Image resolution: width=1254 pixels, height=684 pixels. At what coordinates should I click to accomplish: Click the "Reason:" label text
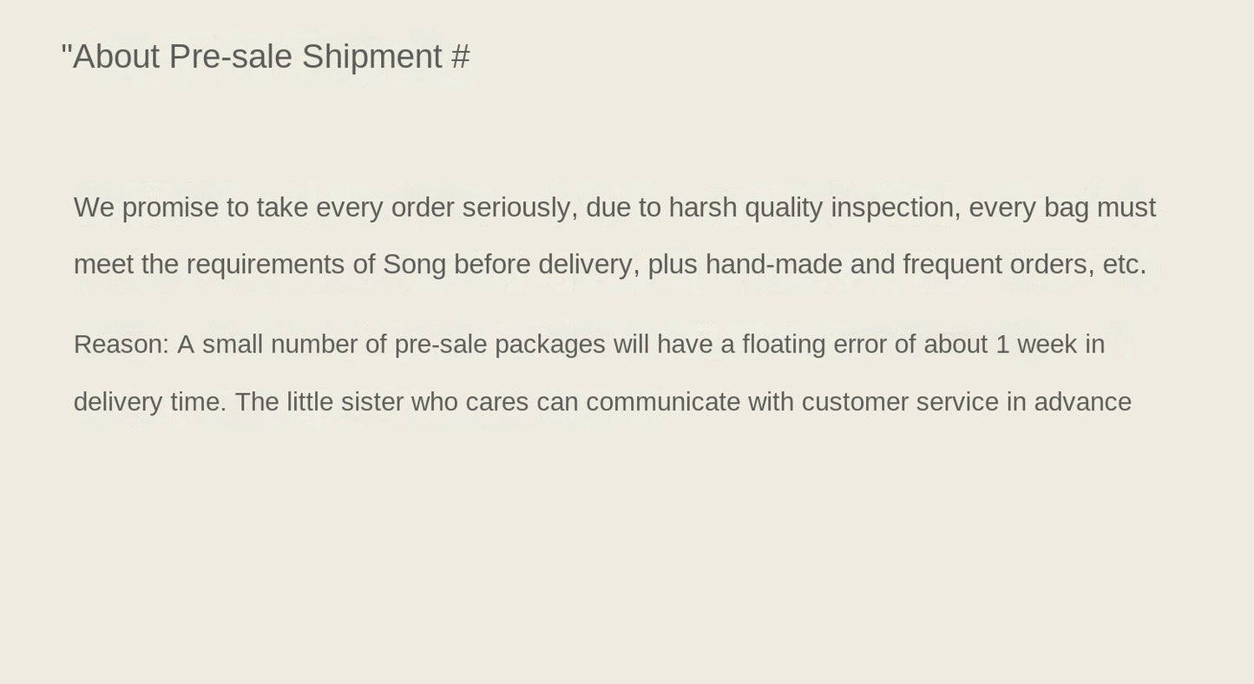(x=121, y=345)
